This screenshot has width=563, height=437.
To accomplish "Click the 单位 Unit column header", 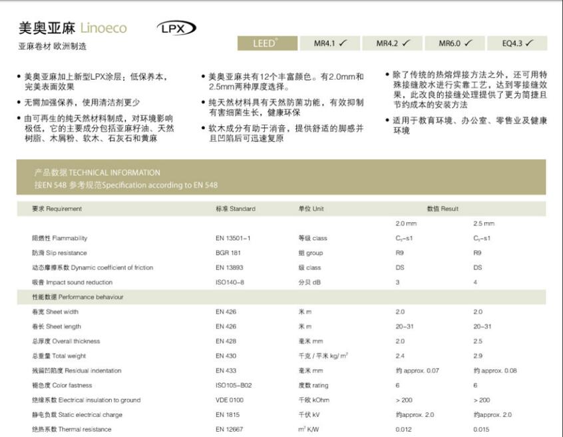I will pyautogui.click(x=311, y=209).
